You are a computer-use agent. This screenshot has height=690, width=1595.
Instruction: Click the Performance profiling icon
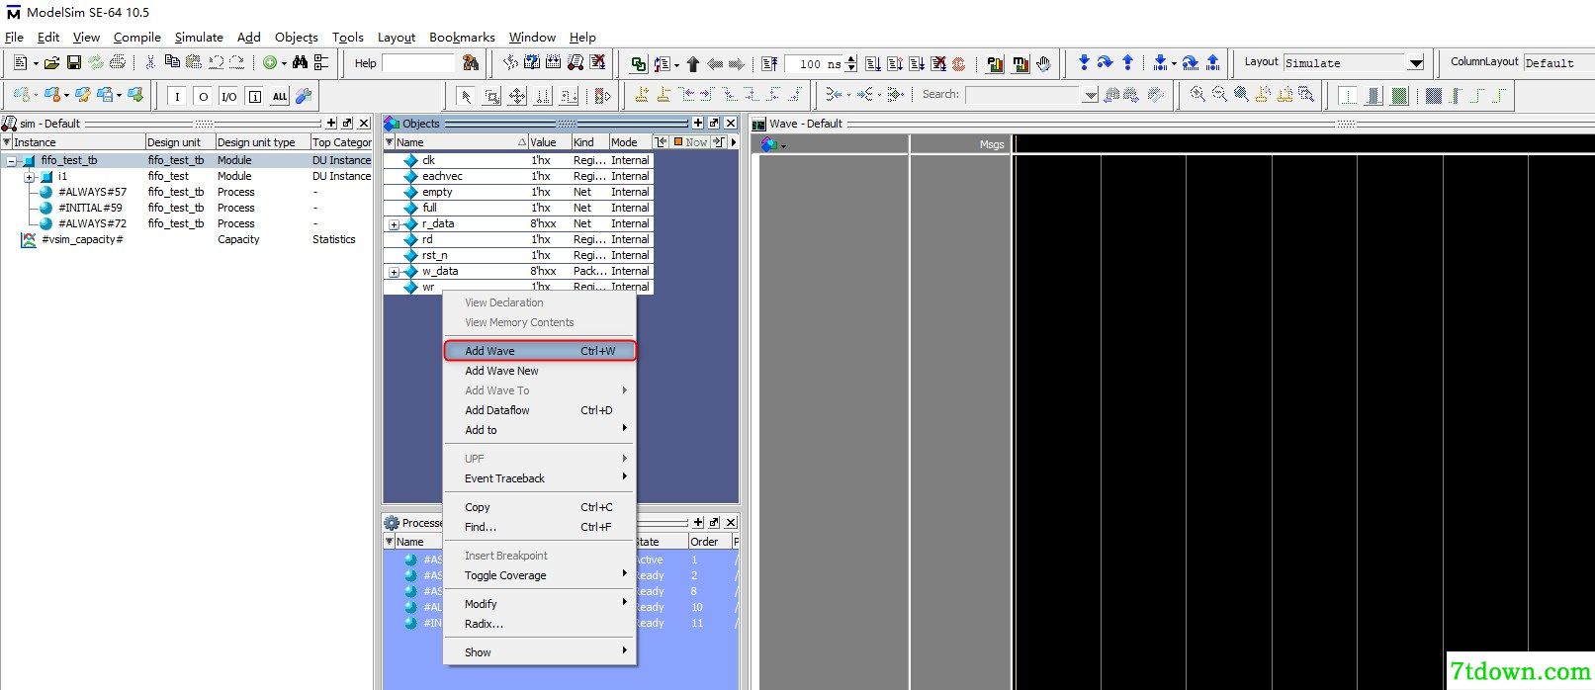[x=995, y=63]
